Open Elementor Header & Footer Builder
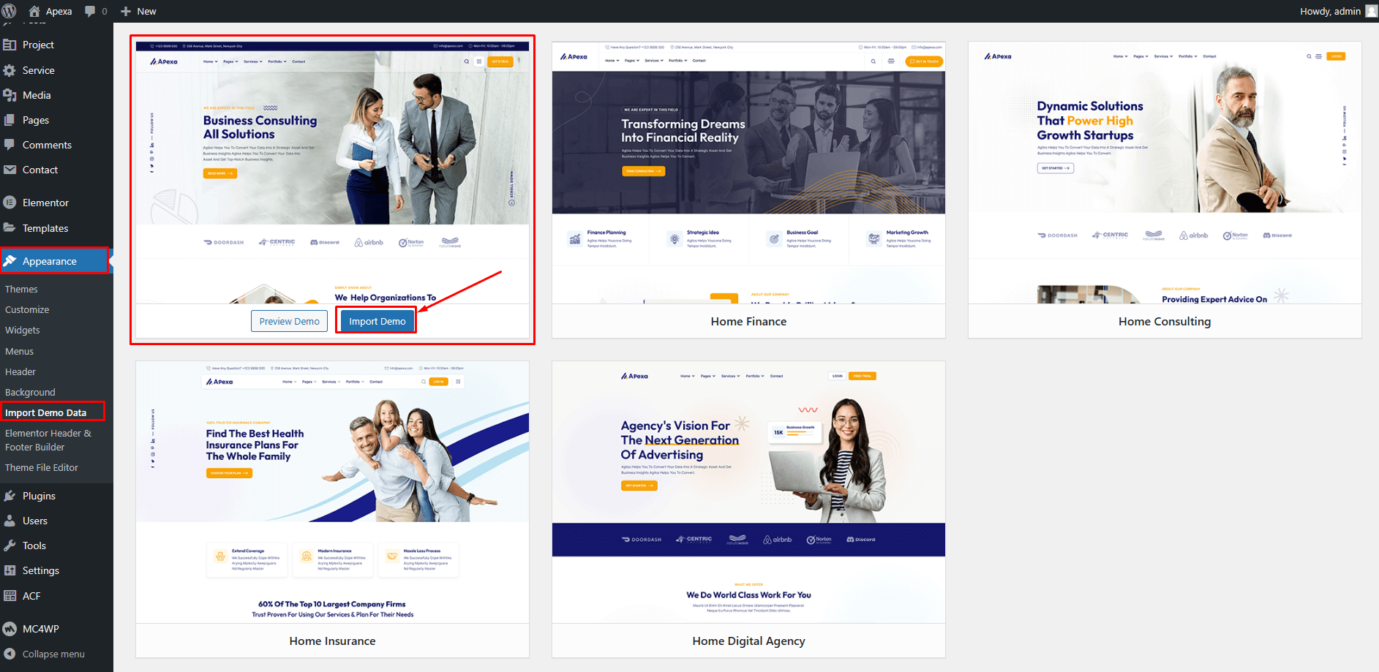 (48, 440)
